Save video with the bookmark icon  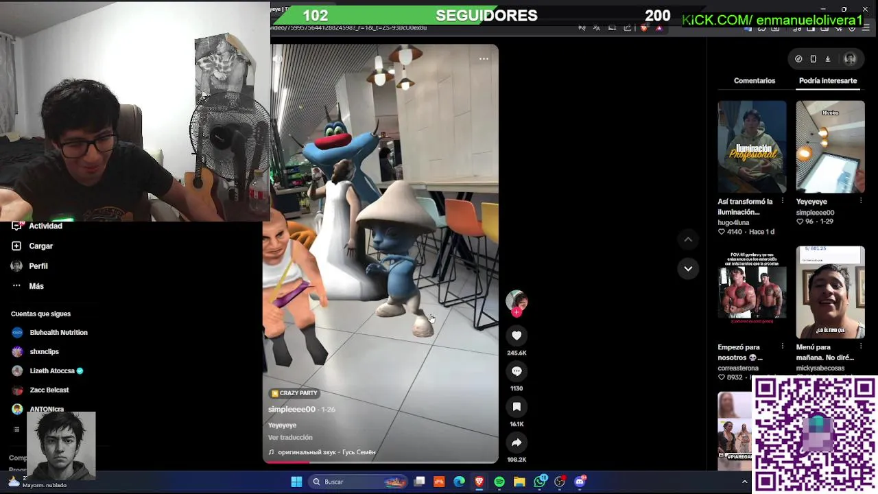point(517,407)
